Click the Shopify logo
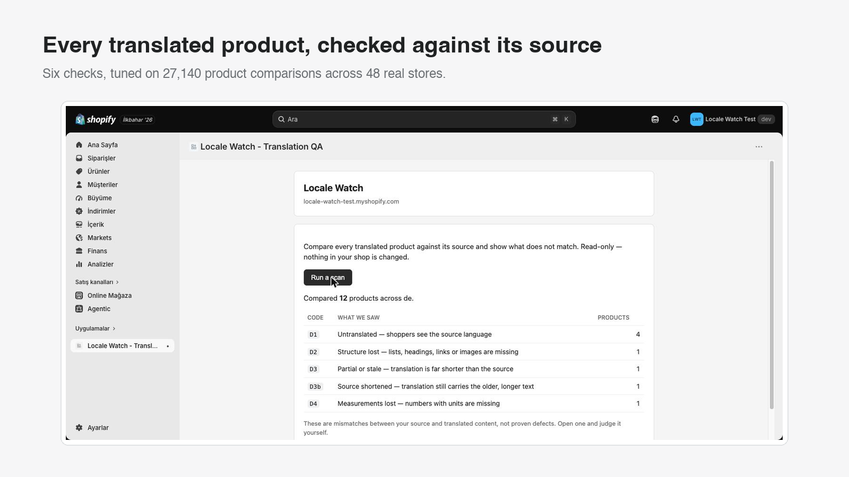 tap(96, 119)
